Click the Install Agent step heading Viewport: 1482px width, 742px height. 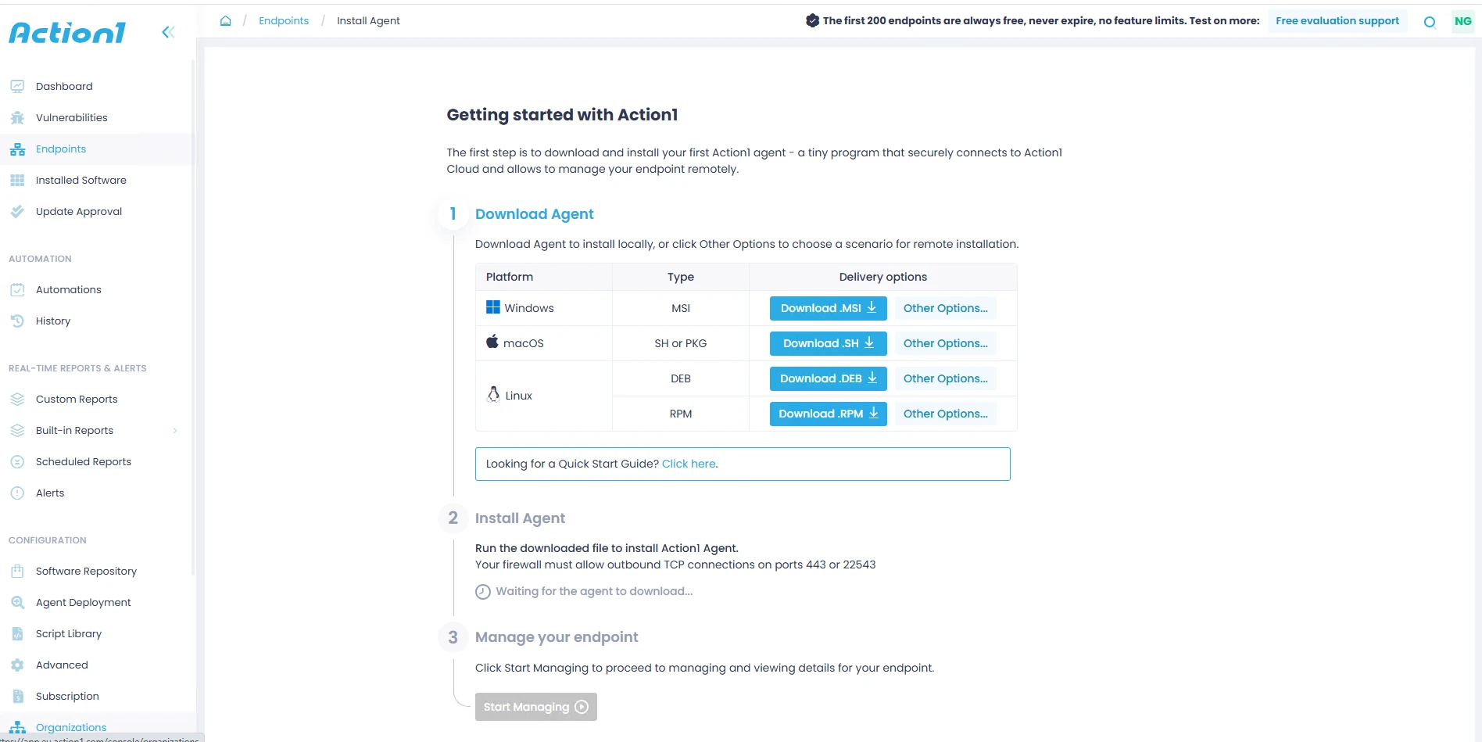tap(520, 518)
